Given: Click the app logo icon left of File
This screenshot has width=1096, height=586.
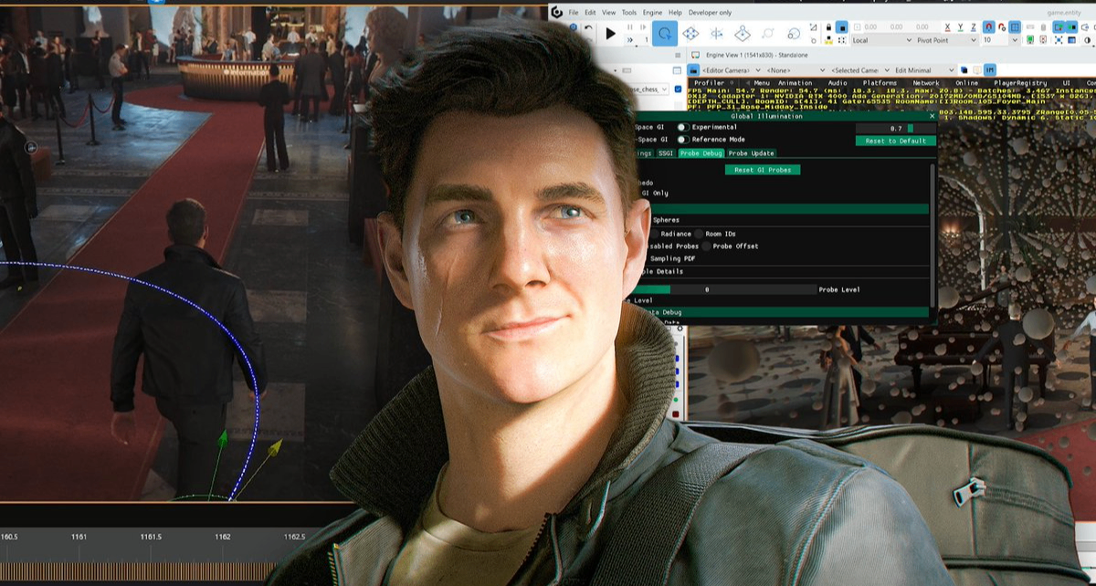Looking at the screenshot, I should pos(557,13).
